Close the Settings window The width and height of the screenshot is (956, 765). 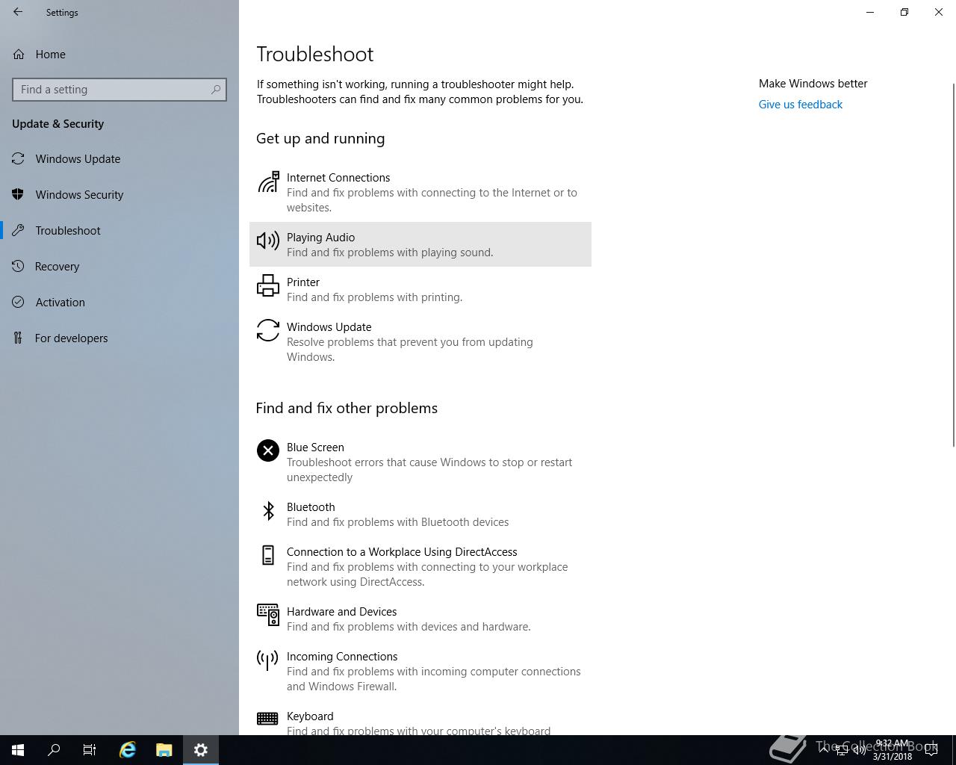coord(939,12)
